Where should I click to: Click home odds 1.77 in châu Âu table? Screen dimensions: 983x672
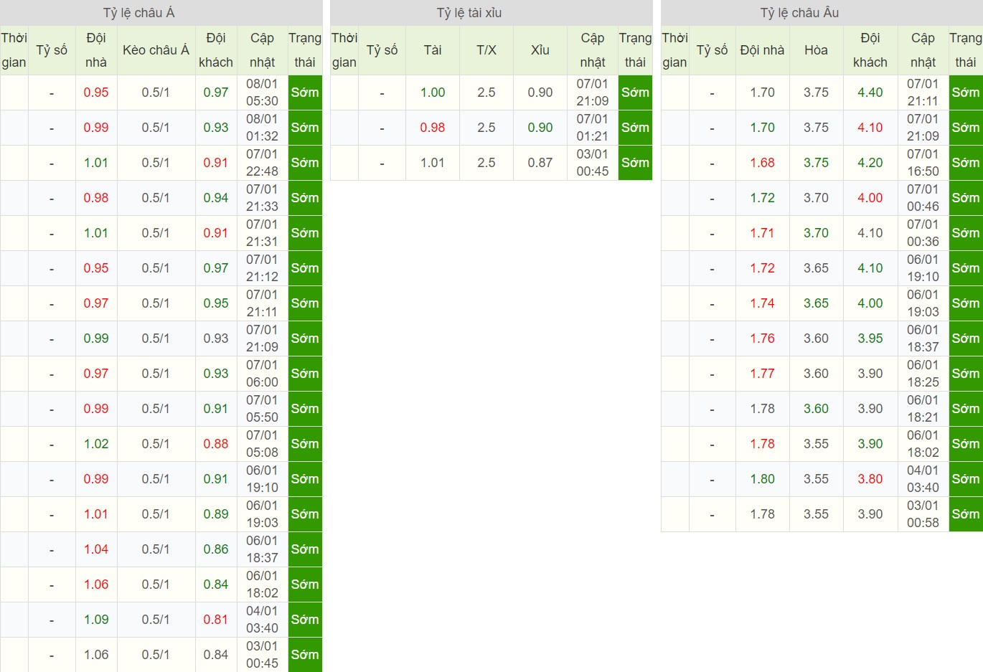pyautogui.click(x=762, y=374)
